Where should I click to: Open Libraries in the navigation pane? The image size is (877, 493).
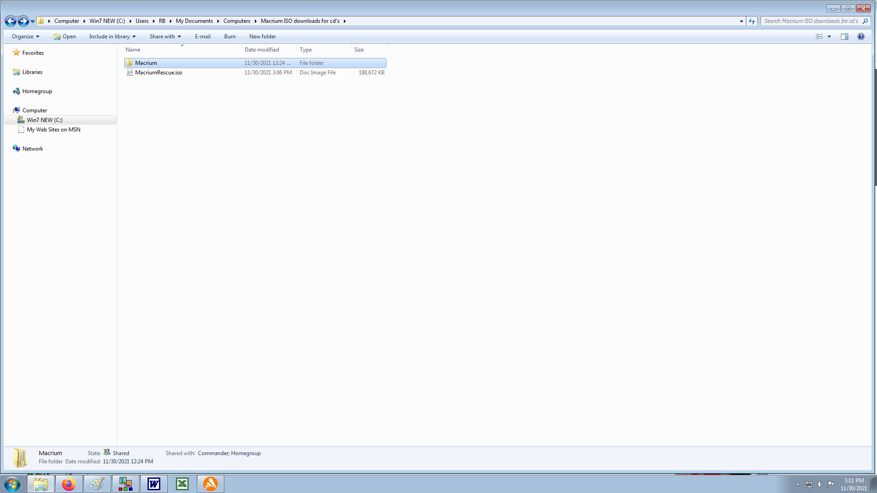[x=32, y=72]
